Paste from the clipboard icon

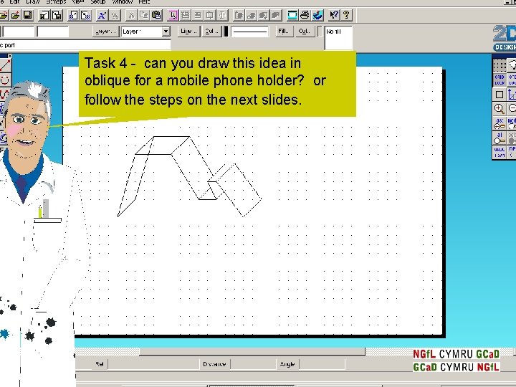click(x=157, y=15)
